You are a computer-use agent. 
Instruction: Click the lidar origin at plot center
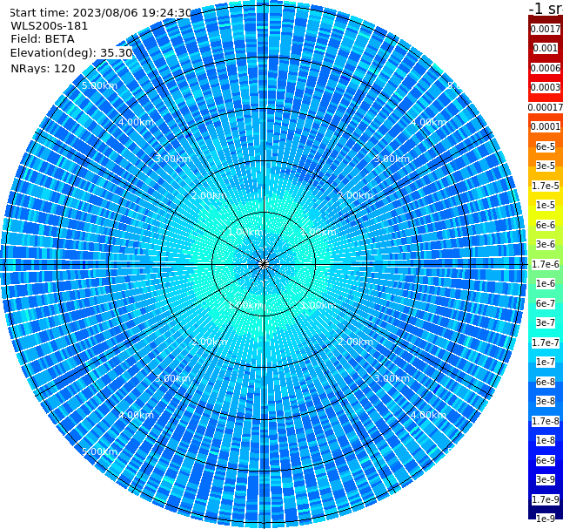[x=264, y=264]
